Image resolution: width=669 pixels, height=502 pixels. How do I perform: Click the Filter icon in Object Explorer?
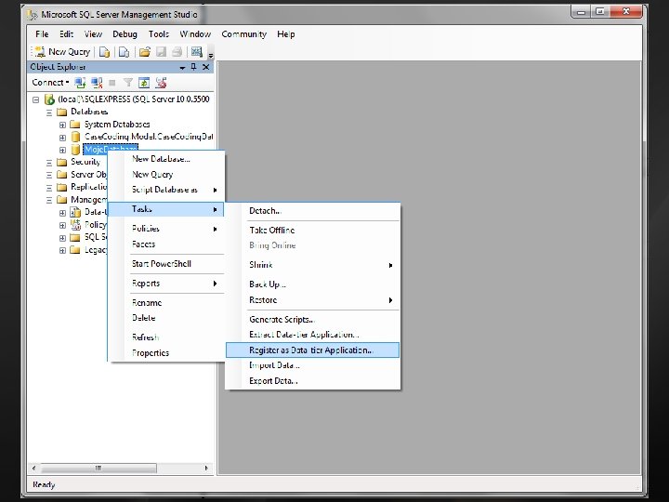(x=127, y=83)
